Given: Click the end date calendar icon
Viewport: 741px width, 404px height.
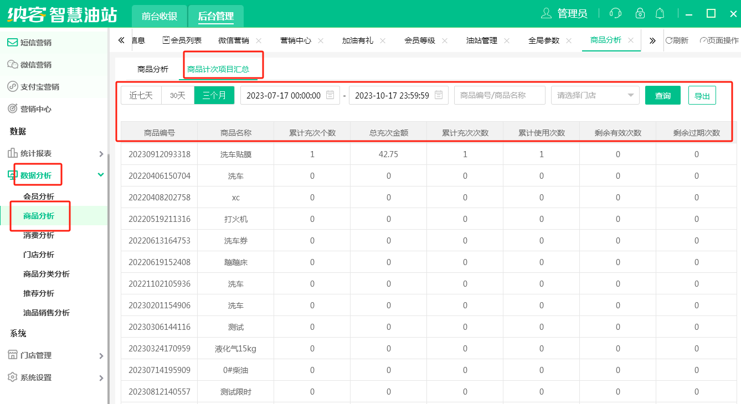Looking at the screenshot, I should 439,95.
